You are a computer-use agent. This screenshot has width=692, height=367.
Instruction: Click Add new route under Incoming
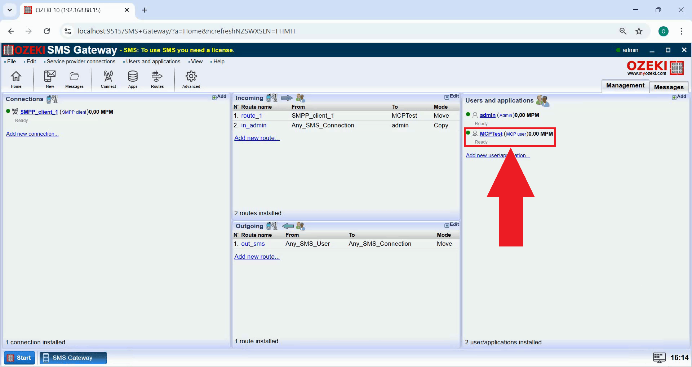(257, 138)
